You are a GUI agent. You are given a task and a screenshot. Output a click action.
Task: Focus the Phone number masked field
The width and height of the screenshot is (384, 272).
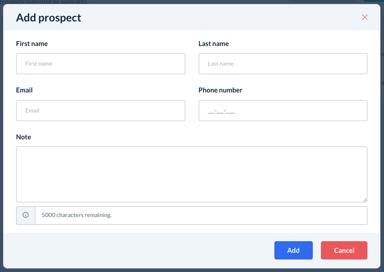pyautogui.click(x=283, y=110)
